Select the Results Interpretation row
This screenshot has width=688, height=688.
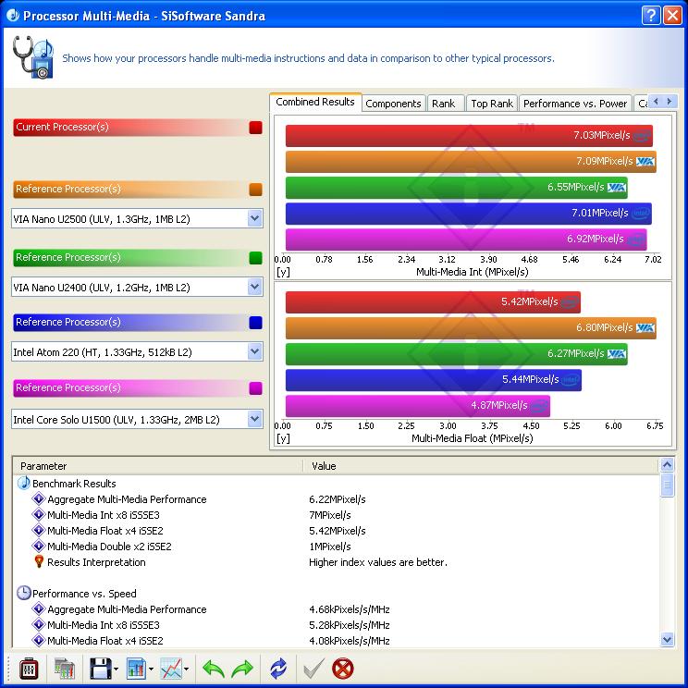pyautogui.click(x=337, y=562)
